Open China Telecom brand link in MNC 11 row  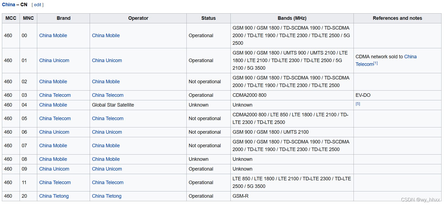click(x=55, y=182)
